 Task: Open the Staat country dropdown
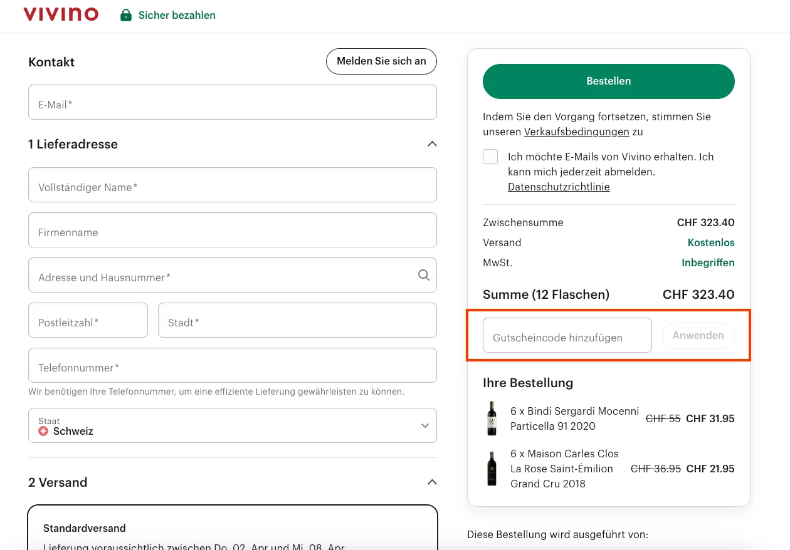tap(233, 425)
